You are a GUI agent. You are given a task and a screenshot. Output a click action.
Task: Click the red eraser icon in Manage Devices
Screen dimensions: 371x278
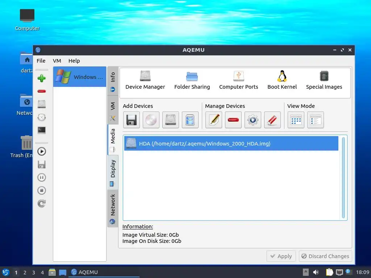pos(272,120)
